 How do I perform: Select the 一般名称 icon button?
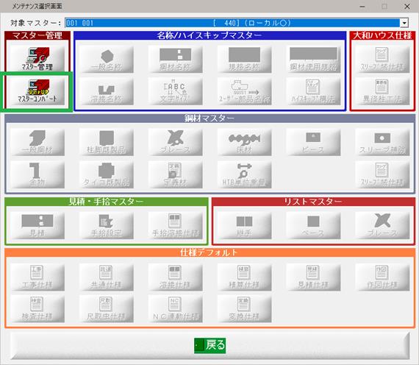[x=107, y=59]
